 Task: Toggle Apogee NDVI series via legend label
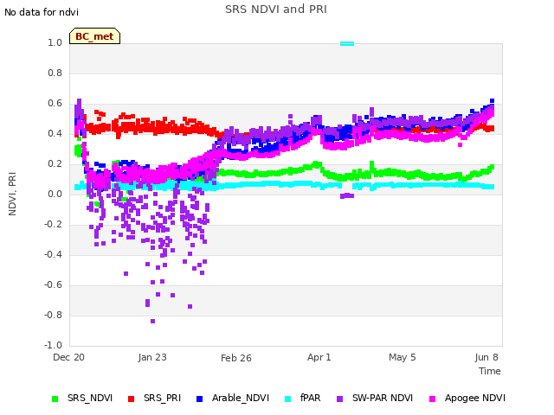(475, 398)
